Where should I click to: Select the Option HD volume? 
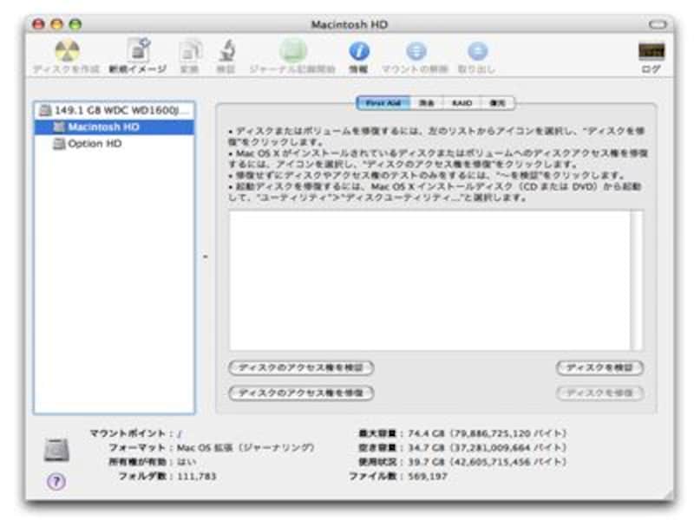pos(115,144)
